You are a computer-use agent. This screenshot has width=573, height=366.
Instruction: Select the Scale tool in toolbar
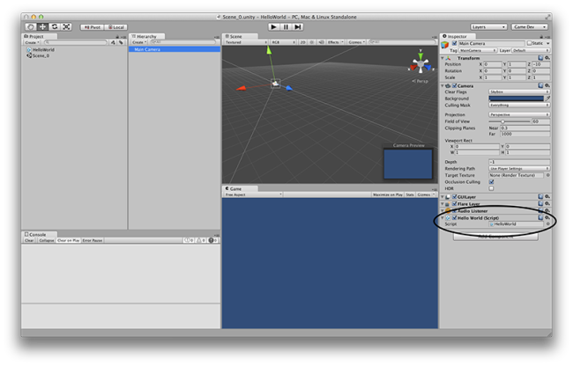(x=64, y=26)
